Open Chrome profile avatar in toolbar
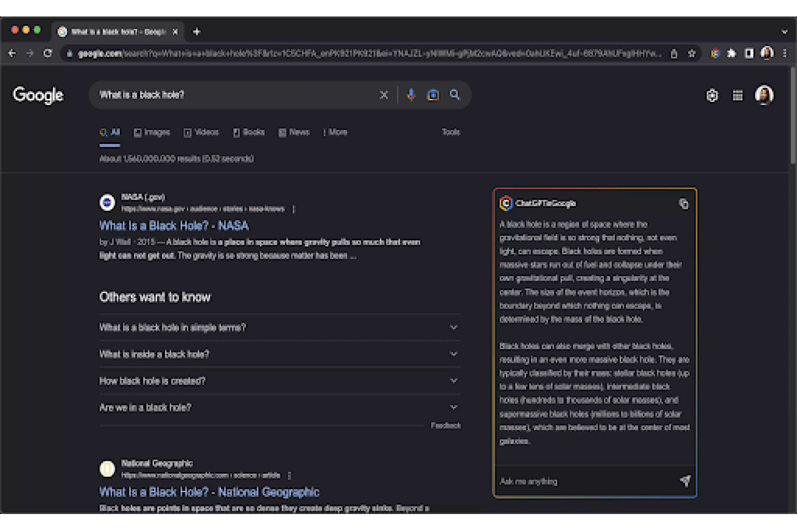The width and height of the screenshot is (797, 531). pyautogui.click(x=767, y=53)
